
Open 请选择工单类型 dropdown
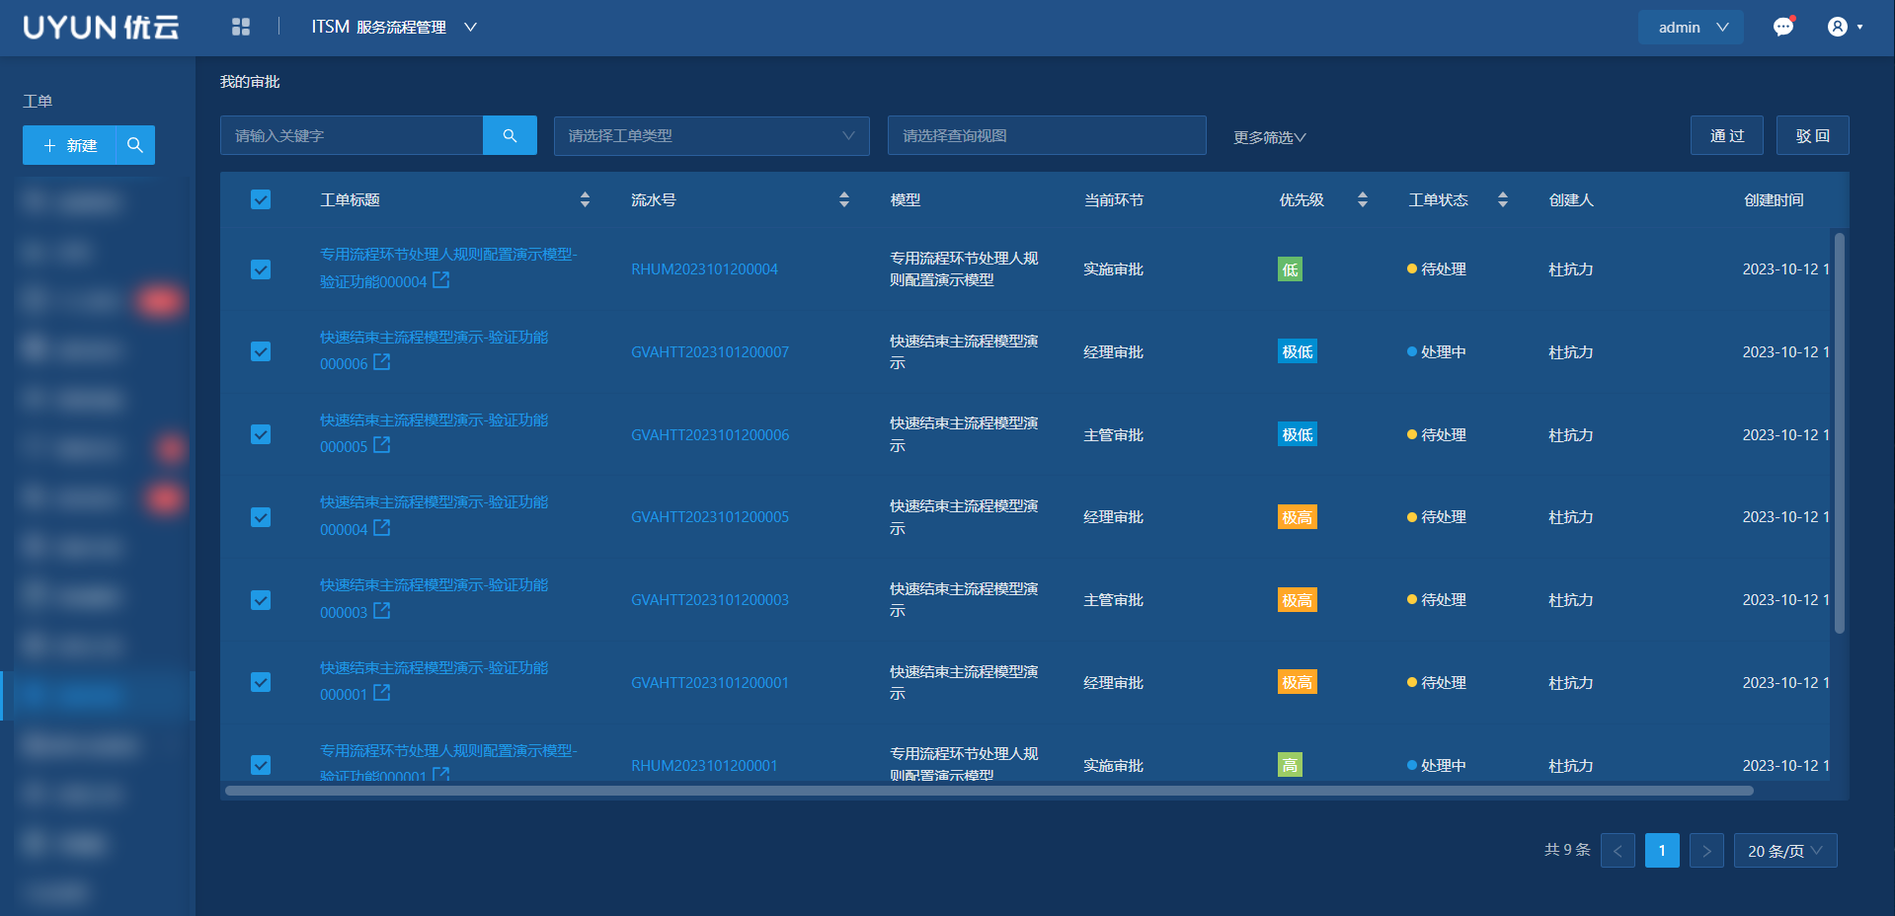(711, 135)
